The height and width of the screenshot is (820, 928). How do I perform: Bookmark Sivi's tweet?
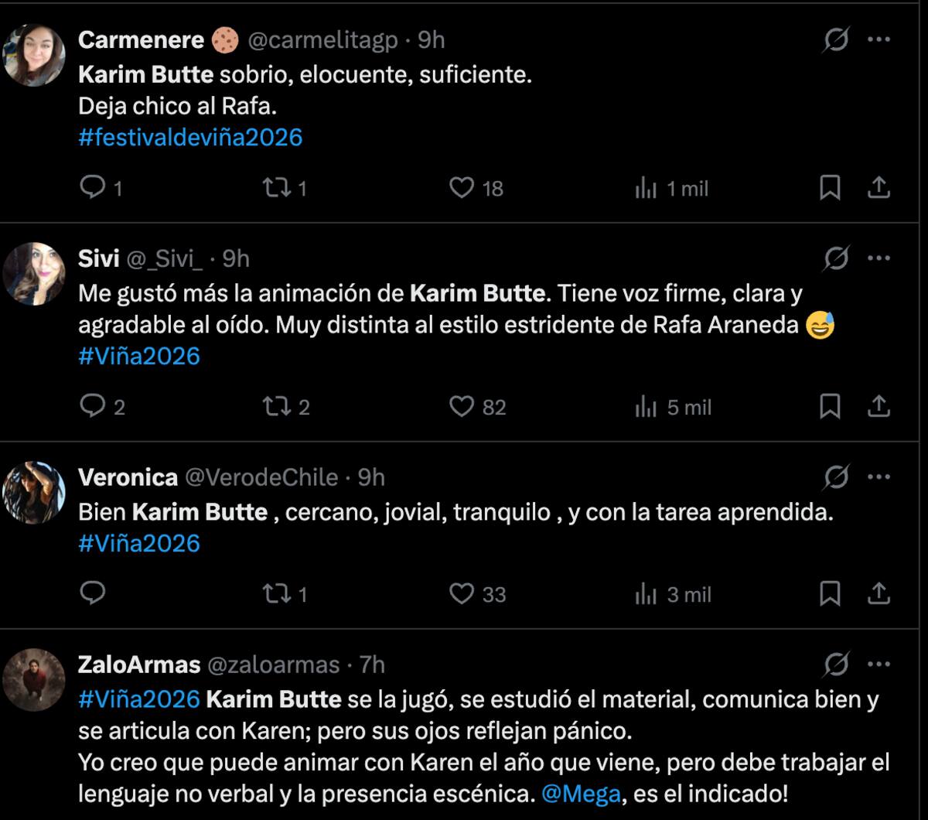point(831,407)
